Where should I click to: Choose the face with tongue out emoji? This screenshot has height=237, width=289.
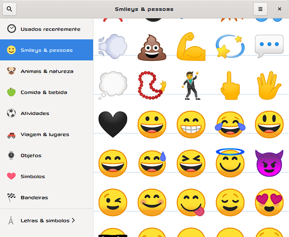191,202
